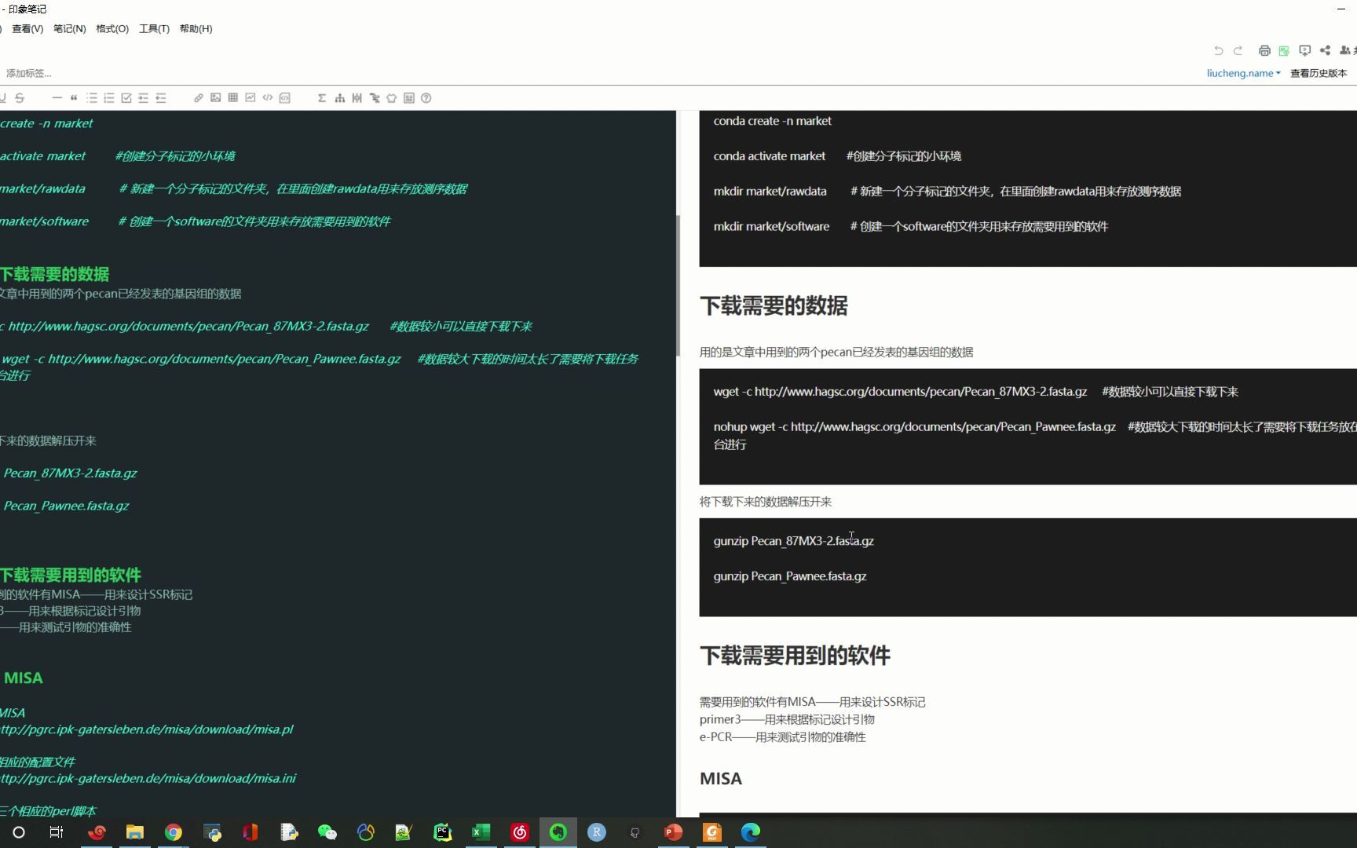
Task: Open 查看历史版本 to view history
Action: [1319, 73]
